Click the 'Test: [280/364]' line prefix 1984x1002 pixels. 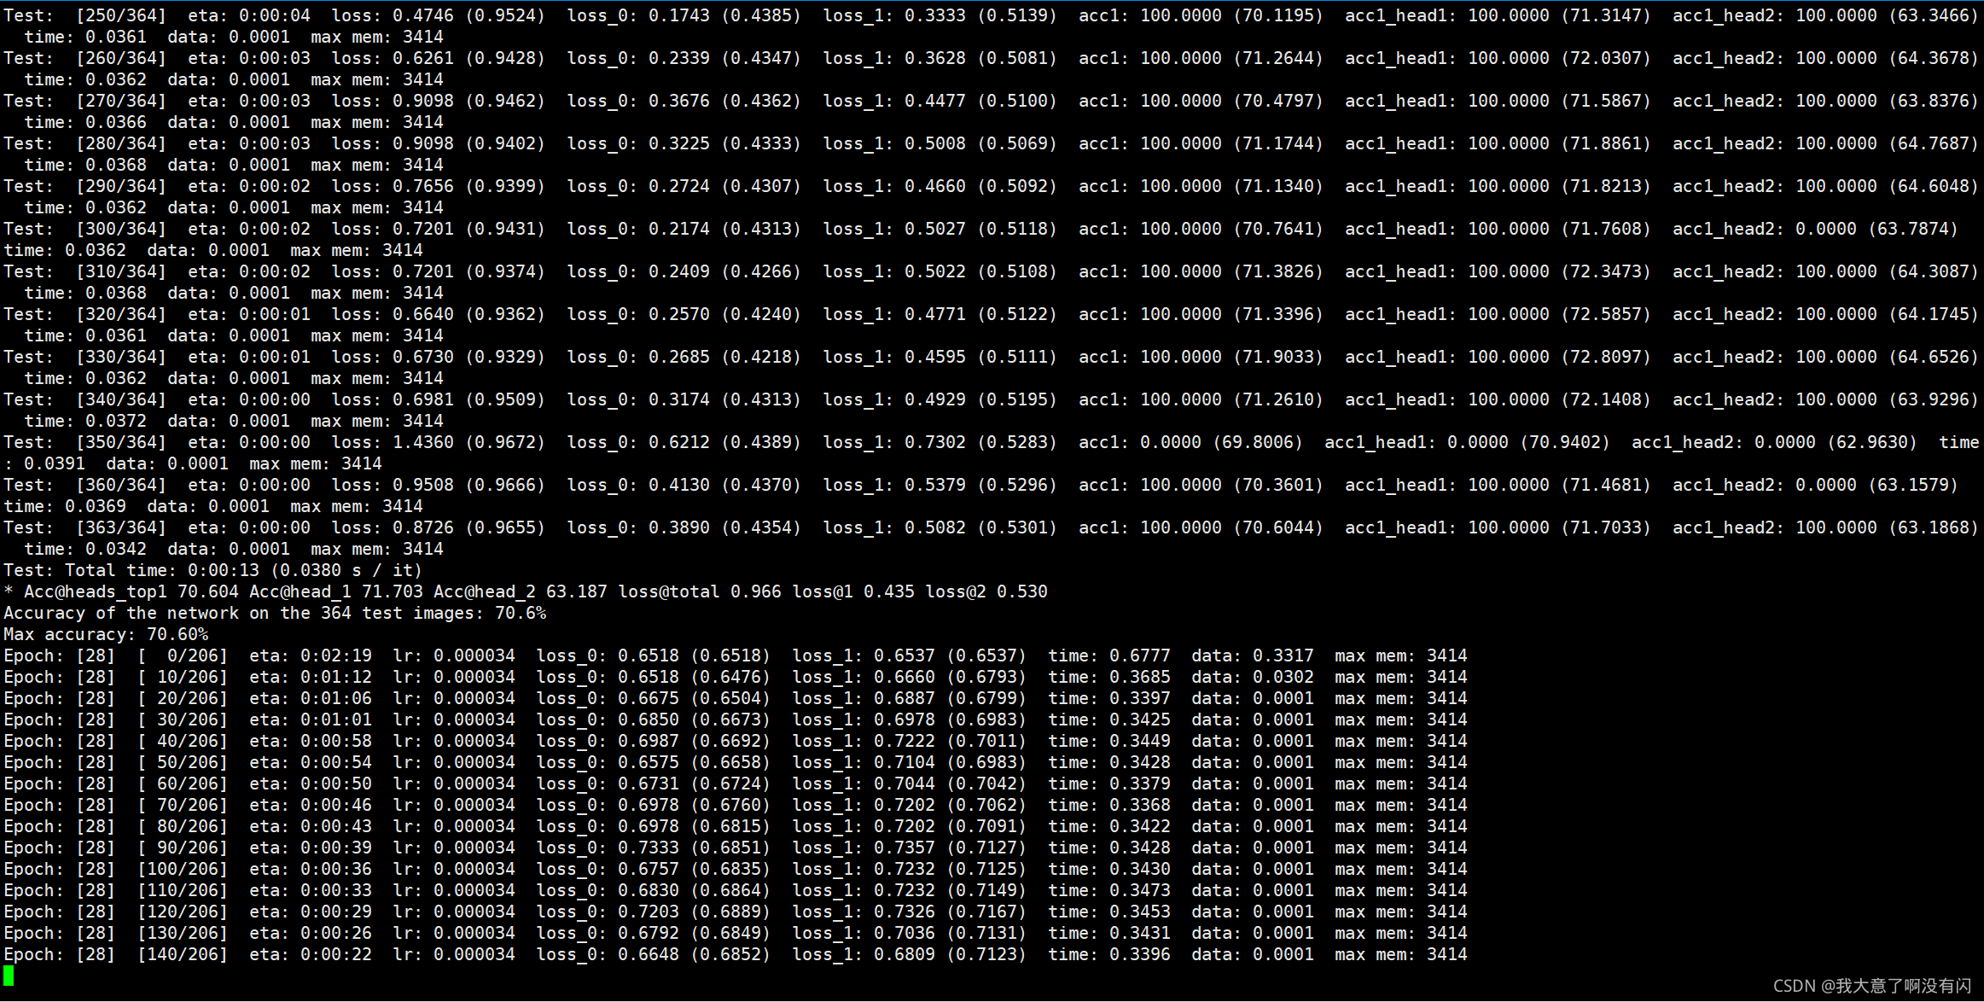[x=85, y=143]
